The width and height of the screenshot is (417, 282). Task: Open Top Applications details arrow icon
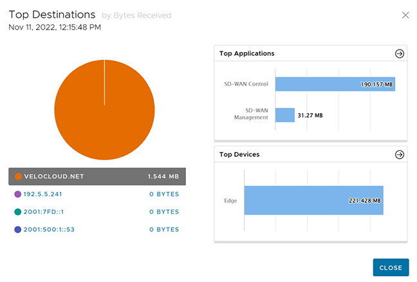coord(400,53)
